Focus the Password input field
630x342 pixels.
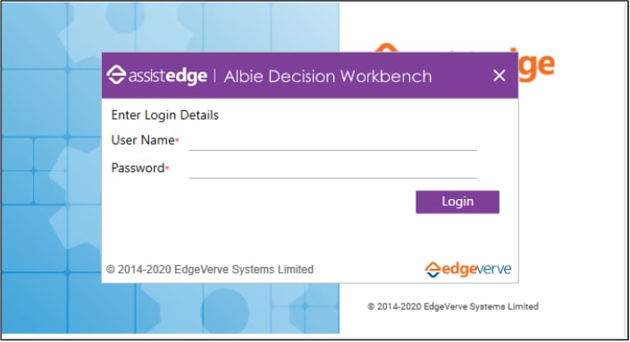332,169
